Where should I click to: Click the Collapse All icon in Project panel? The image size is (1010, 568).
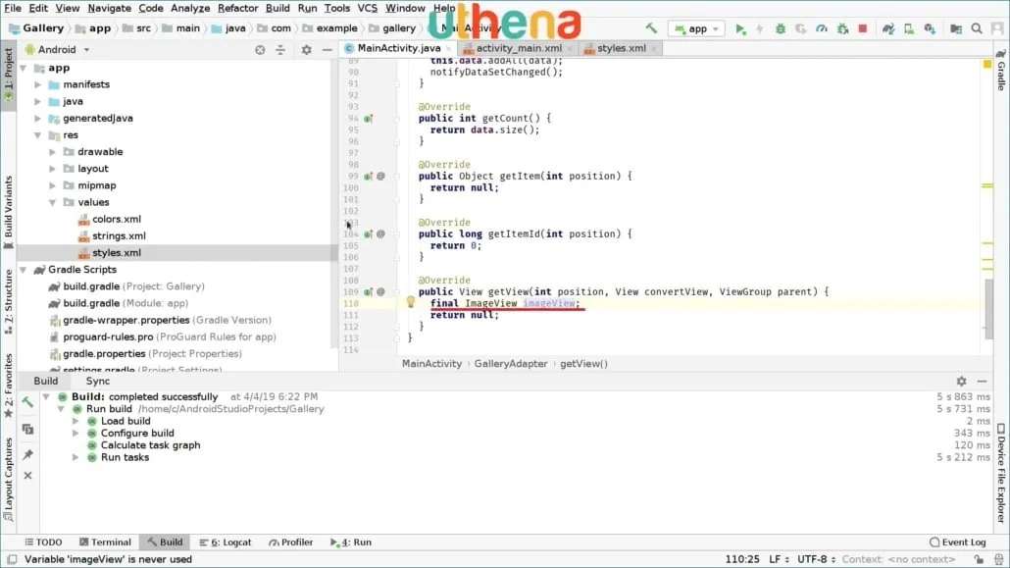[x=280, y=50]
